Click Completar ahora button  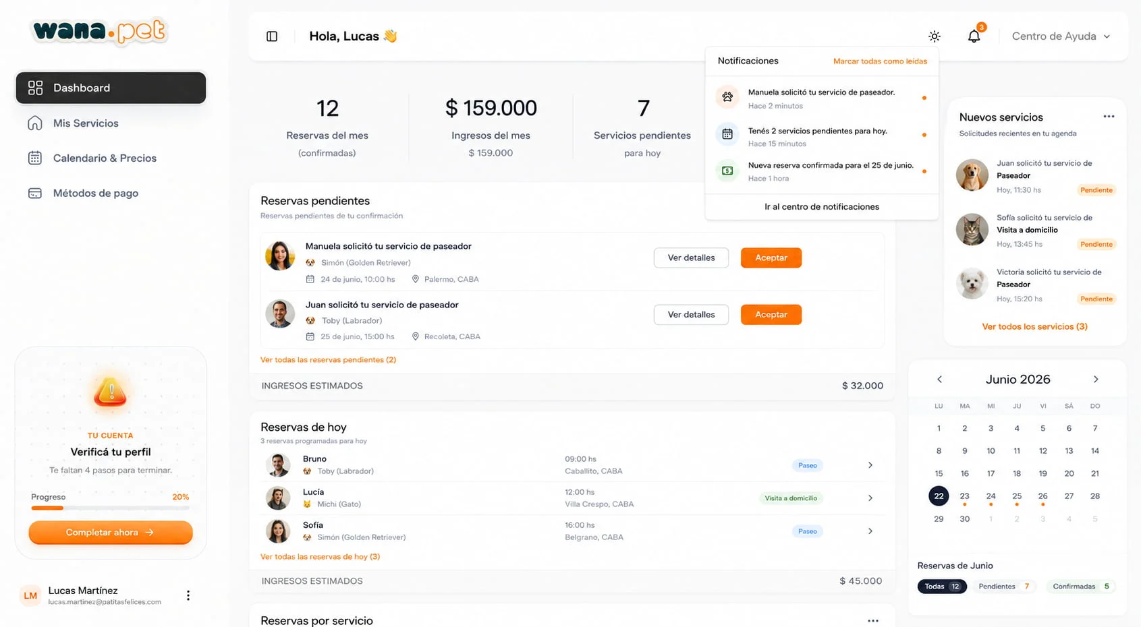click(111, 533)
